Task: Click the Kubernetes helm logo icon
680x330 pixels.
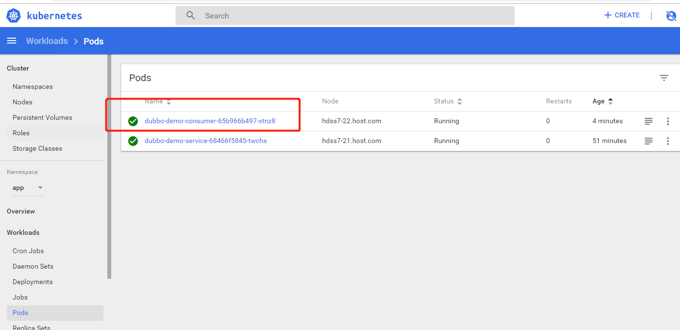Action: tap(14, 15)
